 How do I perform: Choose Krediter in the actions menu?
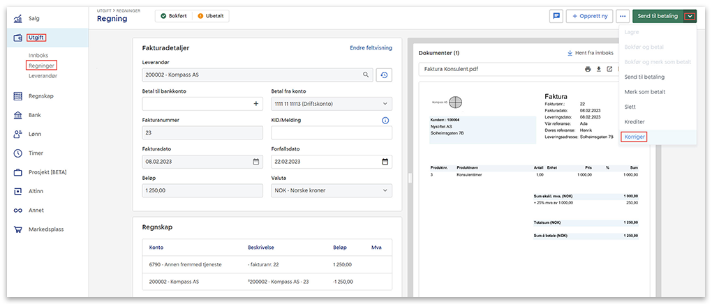(x=635, y=122)
